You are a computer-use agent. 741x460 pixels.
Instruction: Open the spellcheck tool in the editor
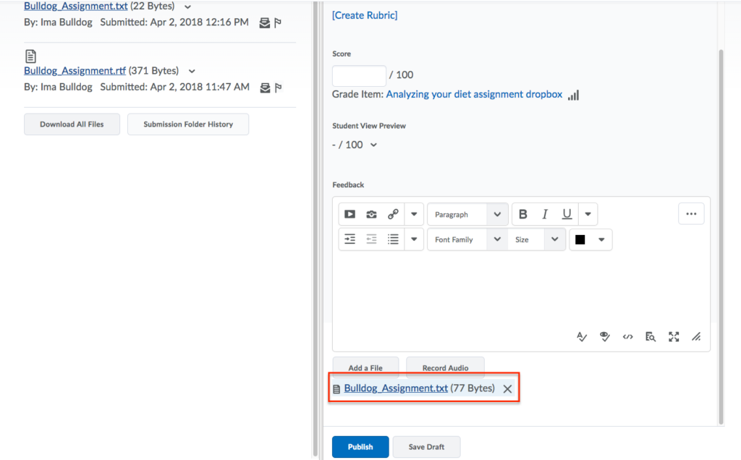click(x=581, y=336)
